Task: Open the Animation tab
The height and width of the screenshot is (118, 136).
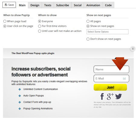Action: tap(93, 5)
